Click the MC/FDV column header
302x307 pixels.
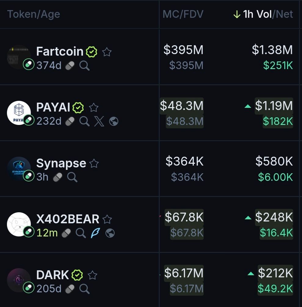pos(183,14)
